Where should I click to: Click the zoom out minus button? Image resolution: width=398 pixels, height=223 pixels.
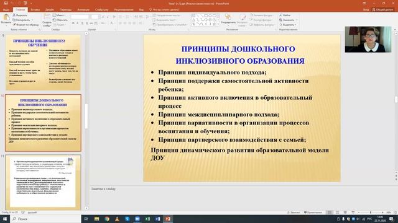point(359,212)
